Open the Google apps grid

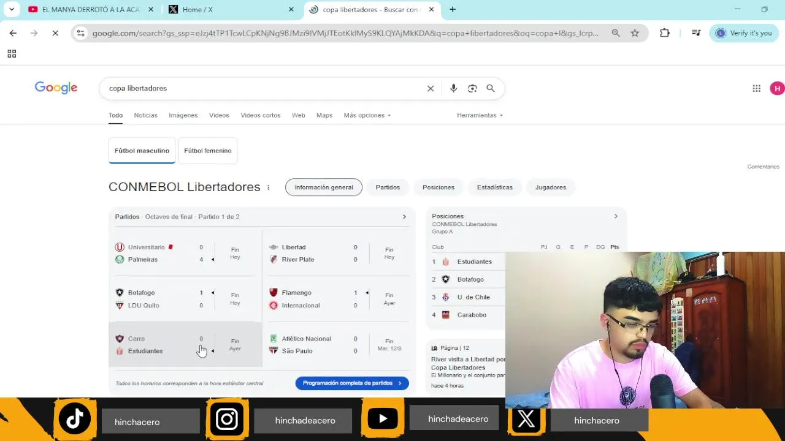[x=756, y=88]
